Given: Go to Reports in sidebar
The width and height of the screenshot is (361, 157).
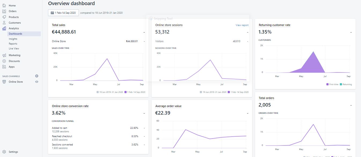Looking at the screenshot, I should pos(13,44).
